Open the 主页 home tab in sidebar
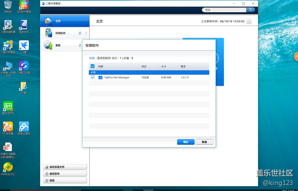This screenshot has height=191, width=298. (x=64, y=21)
